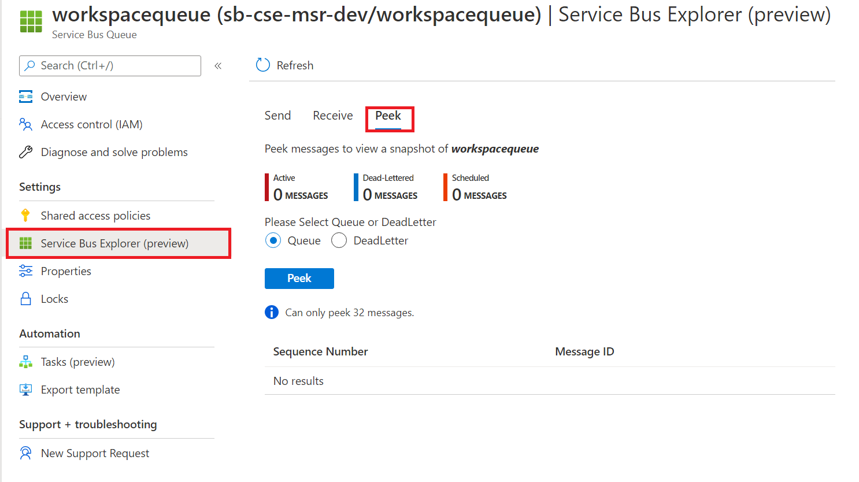The width and height of the screenshot is (859, 482).
Task: Collapse the sidebar with the double chevron
Action: [x=218, y=65]
